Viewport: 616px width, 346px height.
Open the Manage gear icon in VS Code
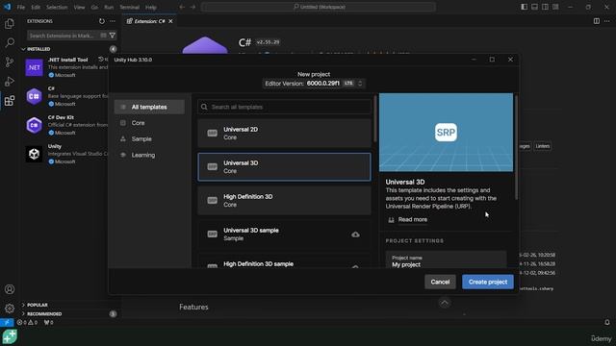tap(10, 309)
